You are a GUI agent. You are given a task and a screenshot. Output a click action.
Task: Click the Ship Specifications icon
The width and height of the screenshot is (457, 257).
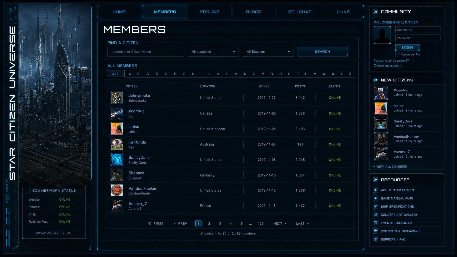(375, 206)
